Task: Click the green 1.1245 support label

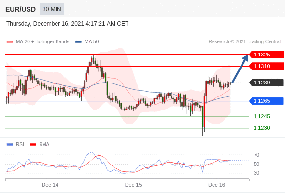Action: [x=261, y=117]
